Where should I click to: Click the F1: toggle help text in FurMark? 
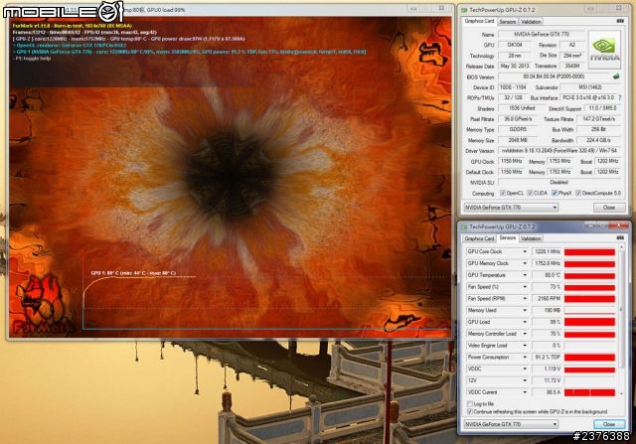[33, 59]
